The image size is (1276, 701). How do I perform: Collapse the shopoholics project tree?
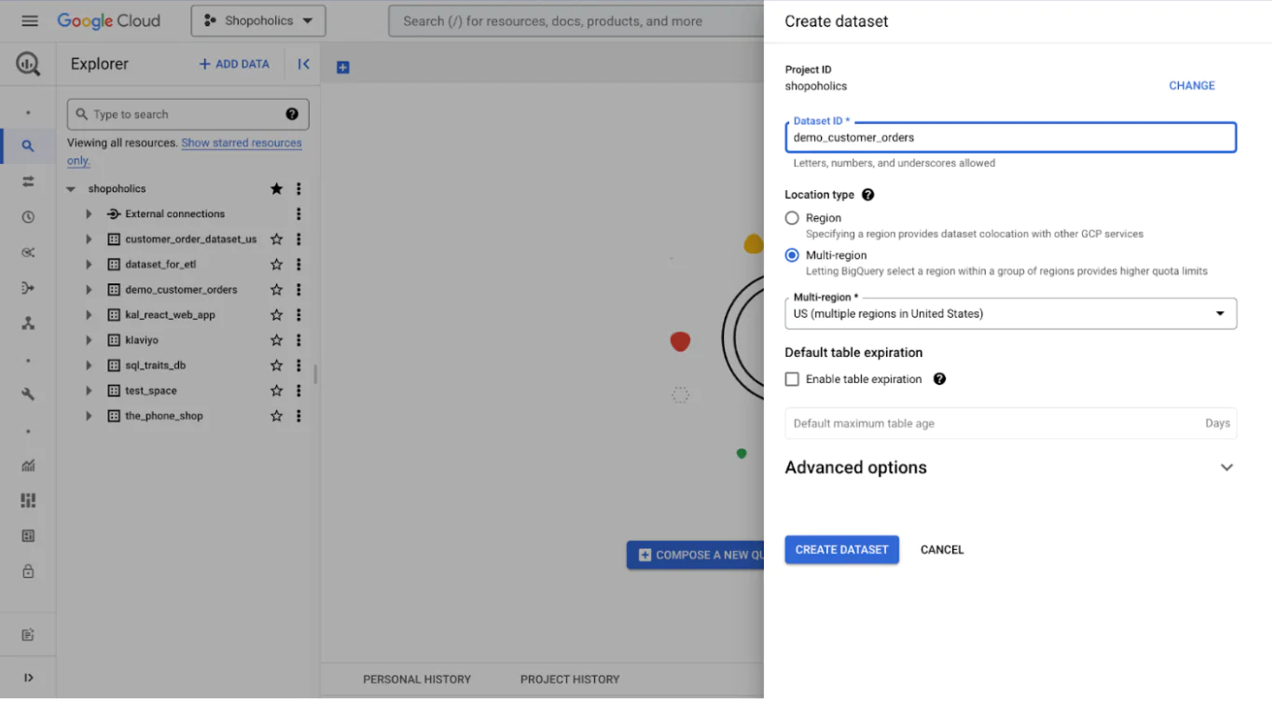coord(71,188)
